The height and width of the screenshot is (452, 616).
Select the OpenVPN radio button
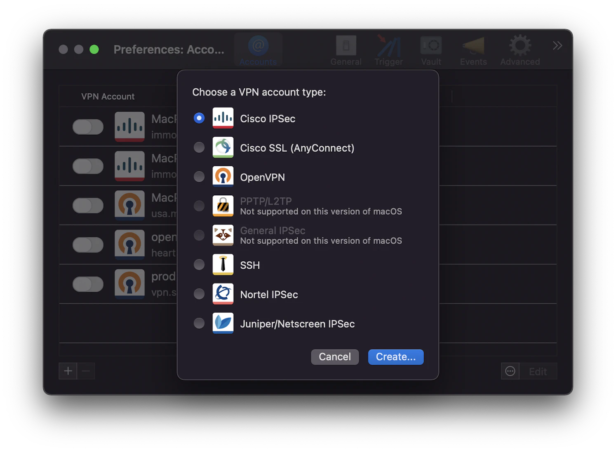[199, 177]
